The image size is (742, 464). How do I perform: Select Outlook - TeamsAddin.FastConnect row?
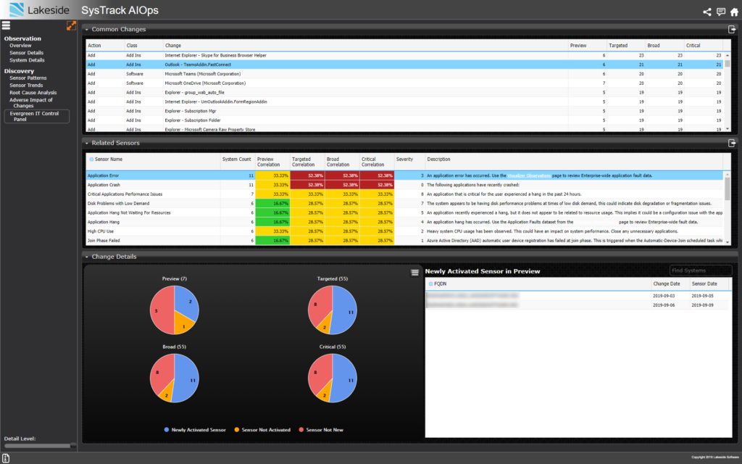(404, 65)
